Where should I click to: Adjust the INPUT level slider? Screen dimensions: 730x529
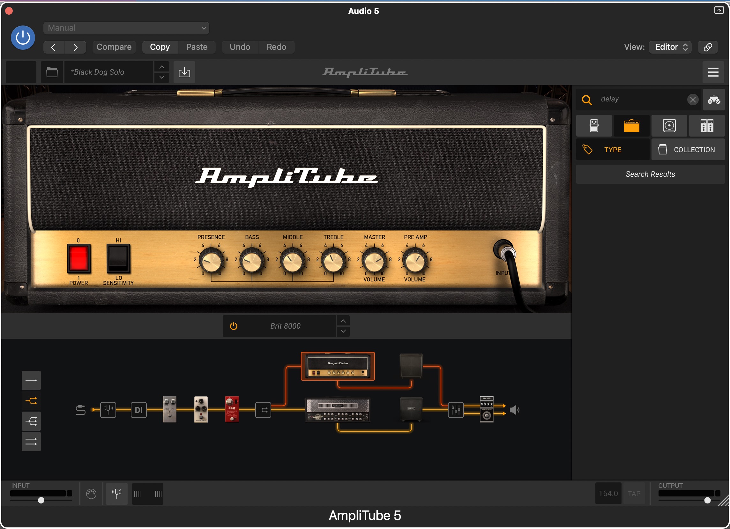pyautogui.click(x=41, y=500)
